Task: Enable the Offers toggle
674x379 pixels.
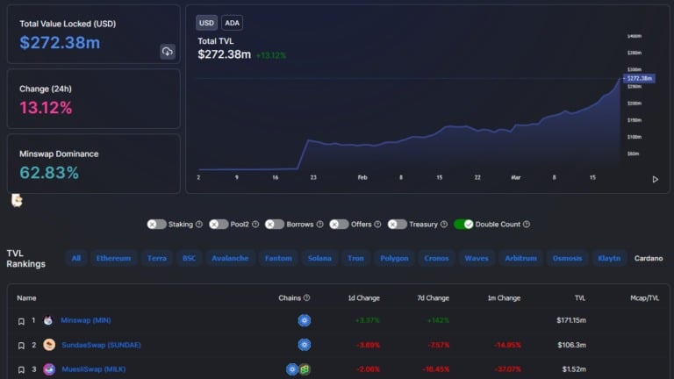Action: point(339,225)
